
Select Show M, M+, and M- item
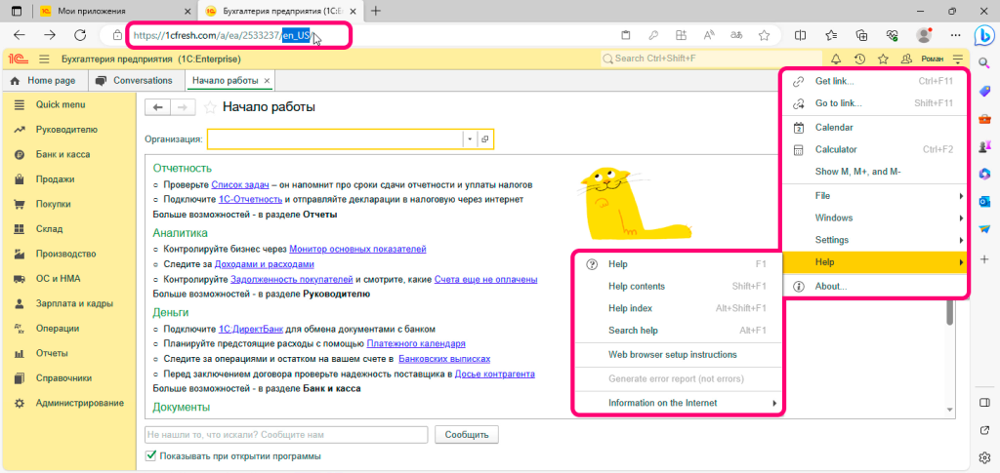(x=874, y=172)
